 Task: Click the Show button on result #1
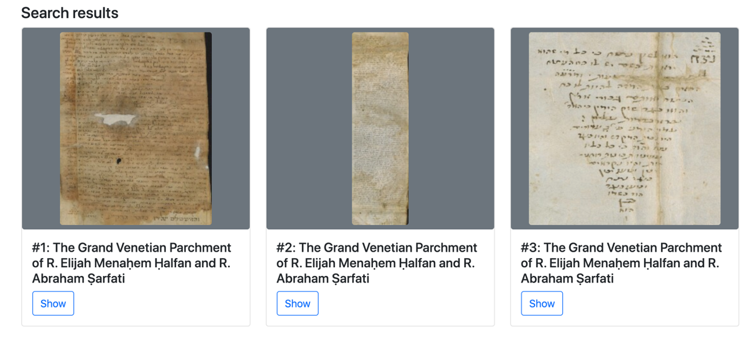coord(53,303)
